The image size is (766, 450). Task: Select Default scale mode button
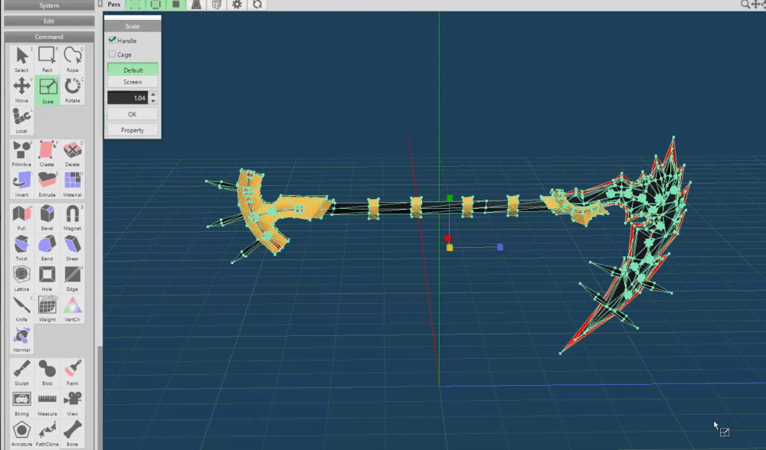133,70
